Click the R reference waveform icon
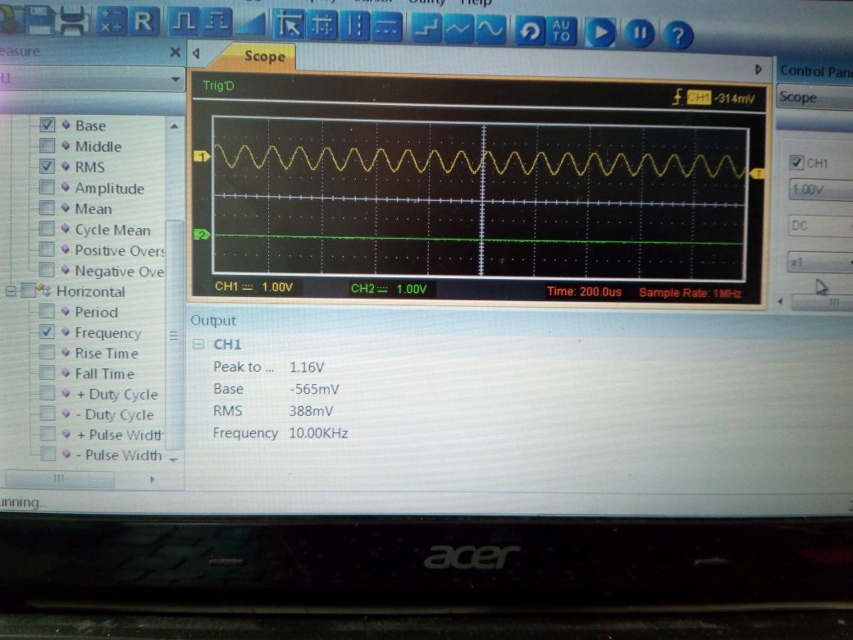Screen dimensions: 853x640 pos(144,22)
